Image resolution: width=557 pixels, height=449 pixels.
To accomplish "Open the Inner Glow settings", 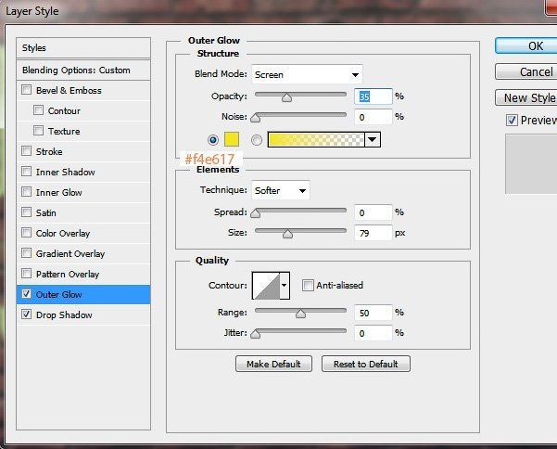I will coord(59,193).
